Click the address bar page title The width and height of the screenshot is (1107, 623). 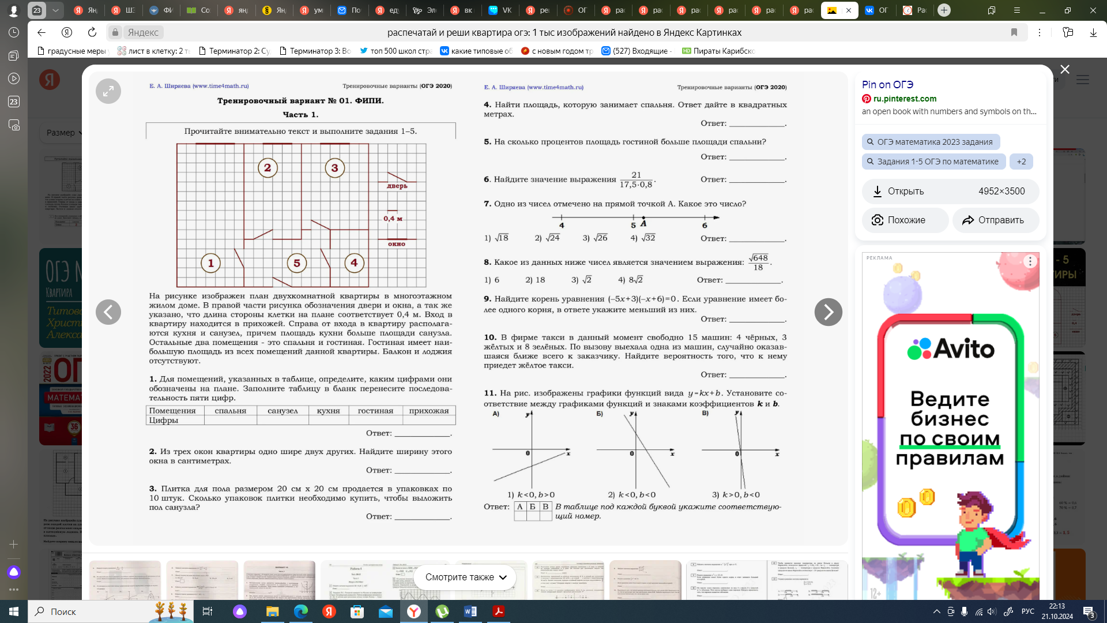[x=564, y=32]
